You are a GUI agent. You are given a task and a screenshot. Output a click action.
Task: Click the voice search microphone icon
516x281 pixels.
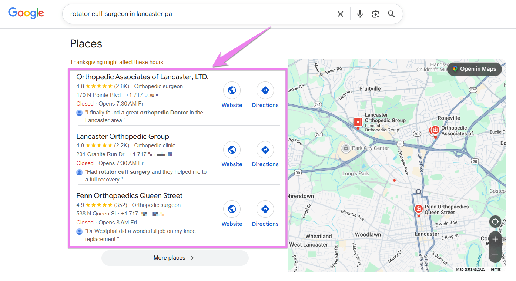(x=360, y=14)
